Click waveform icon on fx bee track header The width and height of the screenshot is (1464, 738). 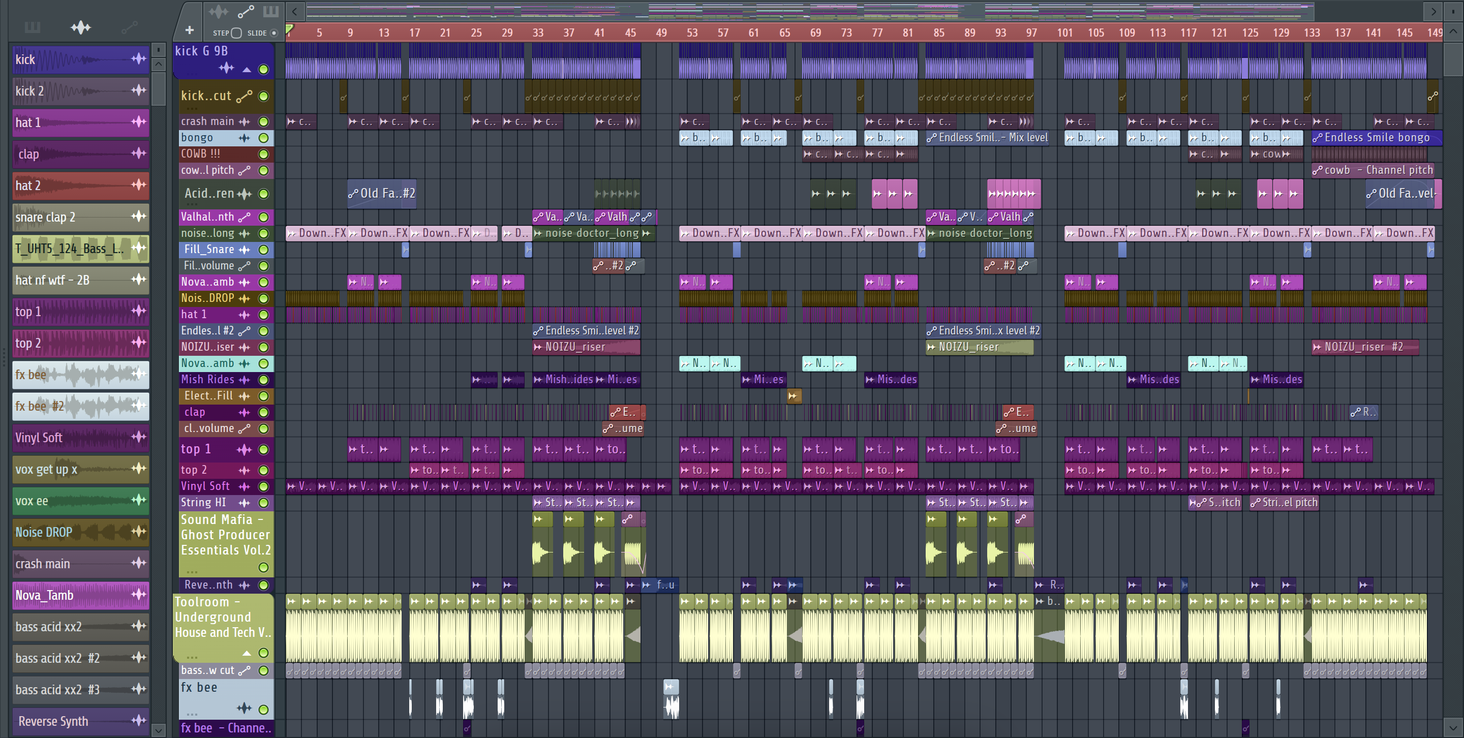pos(245,708)
